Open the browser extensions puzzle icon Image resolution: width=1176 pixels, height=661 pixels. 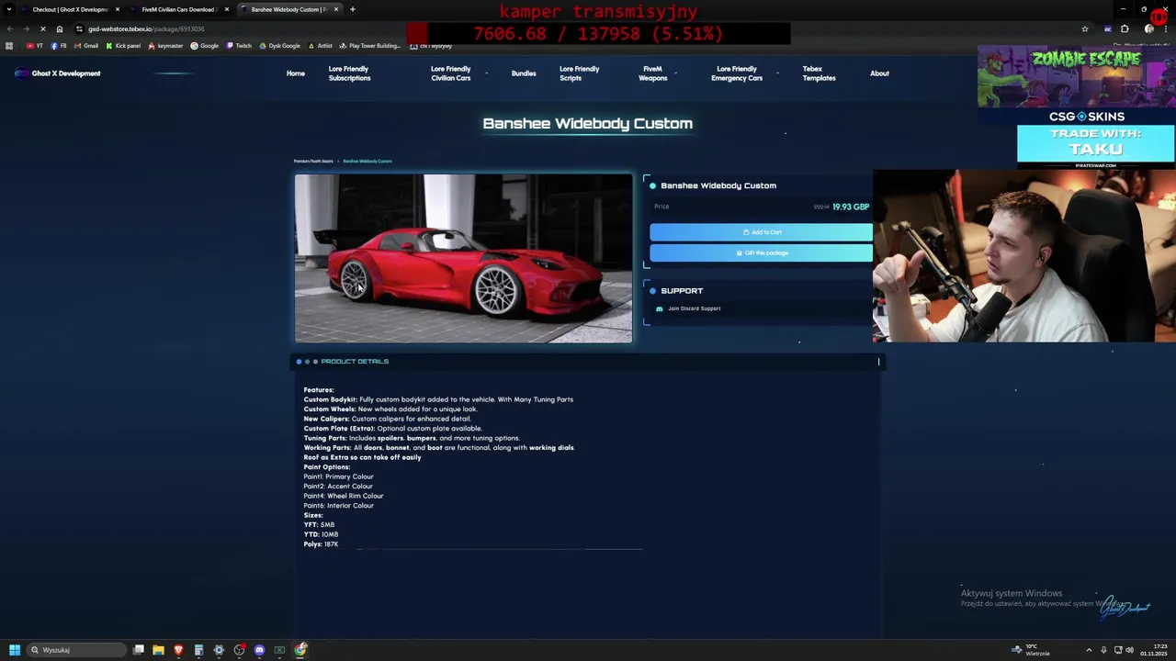pyautogui.click(x=1125, y=28)
